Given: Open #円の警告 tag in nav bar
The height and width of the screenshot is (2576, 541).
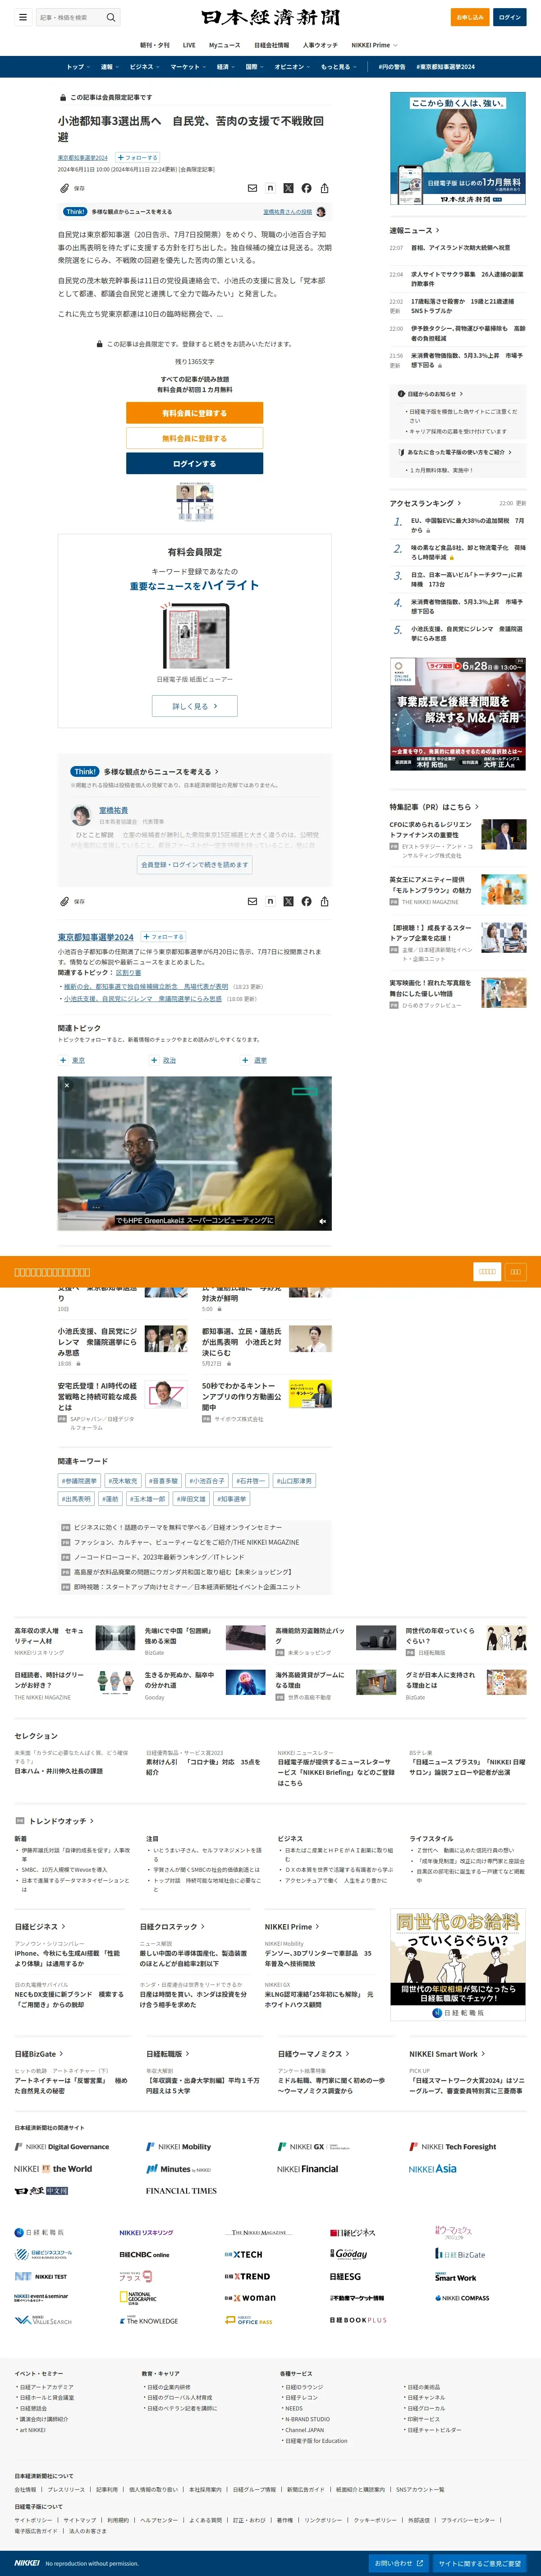Looking at the screenshot, I should coord(392,67).
